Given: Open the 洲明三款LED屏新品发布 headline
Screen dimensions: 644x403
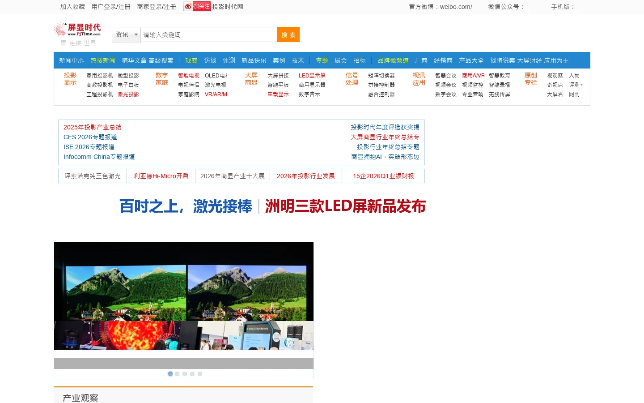Looking at the screenshot, I should [345, 206].
